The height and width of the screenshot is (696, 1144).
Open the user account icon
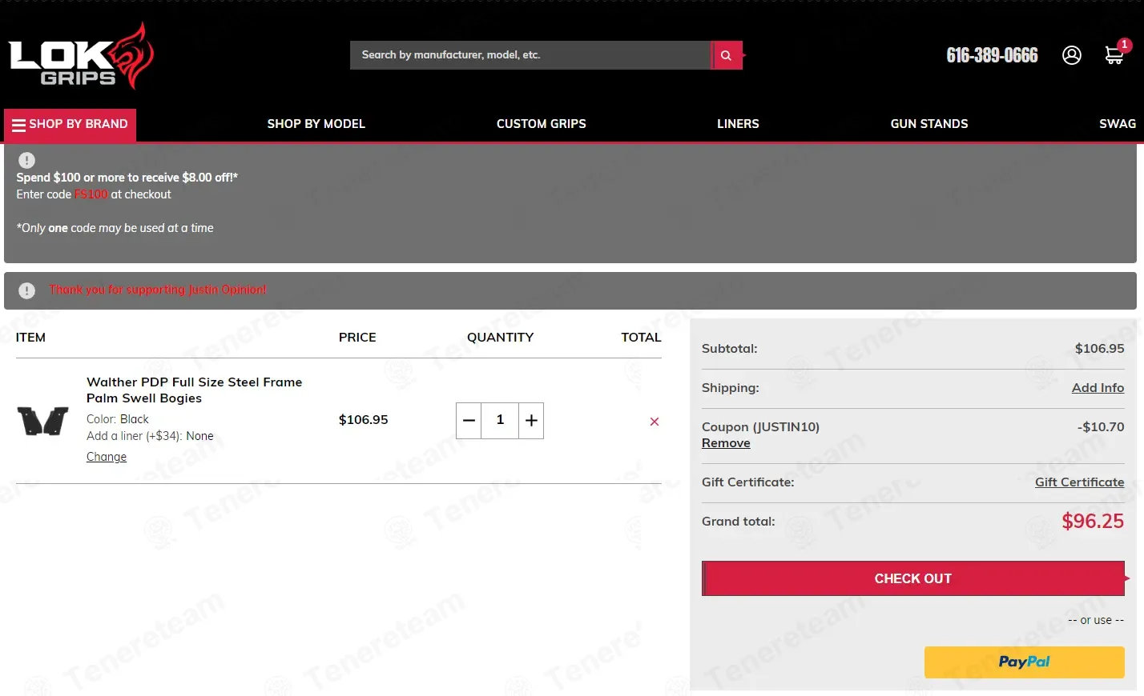1072,55
